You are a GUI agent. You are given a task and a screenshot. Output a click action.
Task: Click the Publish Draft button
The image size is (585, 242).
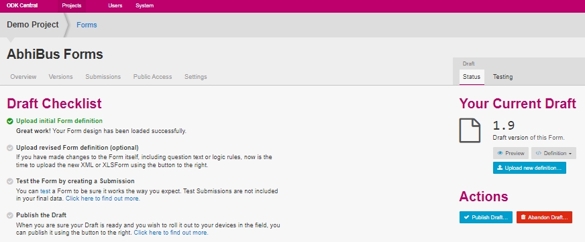click(x=486, y=217)
